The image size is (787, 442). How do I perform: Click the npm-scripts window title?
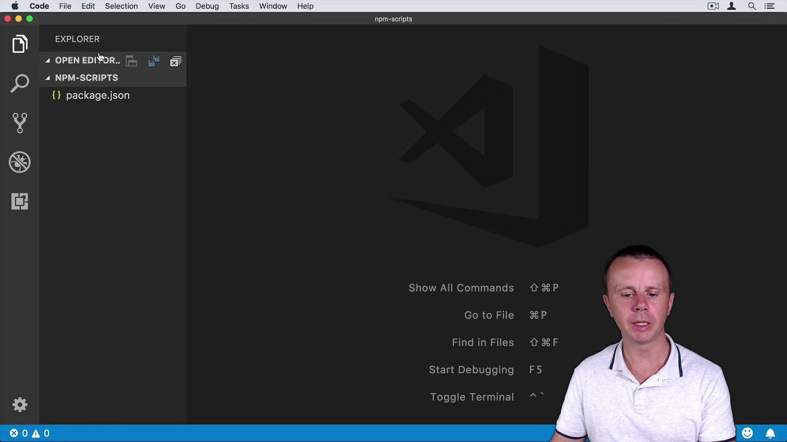coord(393,19)
